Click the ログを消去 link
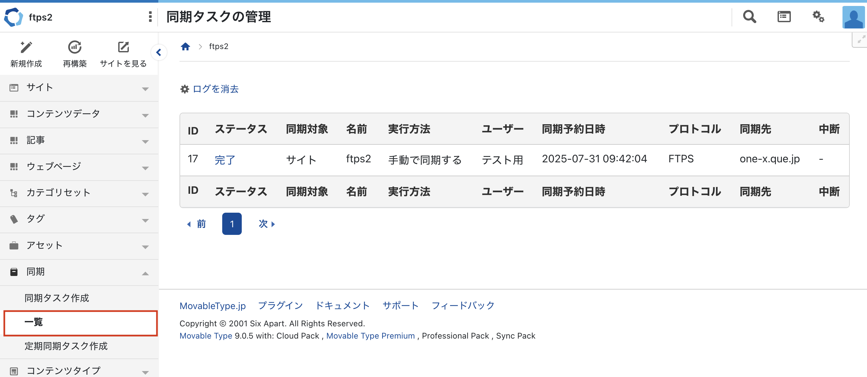The image size is (867, 377). 215,89
